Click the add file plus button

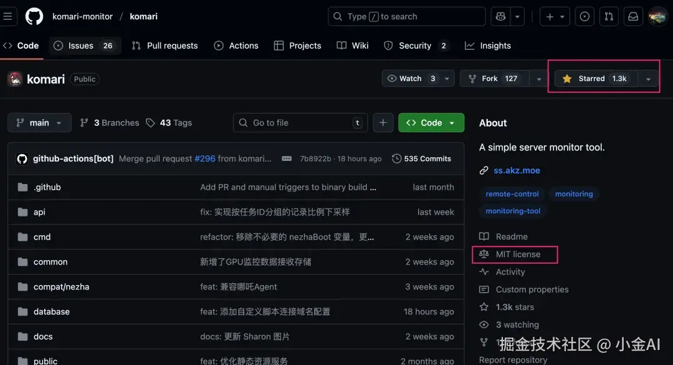(383, 123)
